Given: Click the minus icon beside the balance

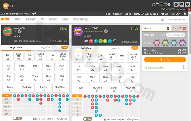Looking at the screenshot, I should click(x=169, y=4).
